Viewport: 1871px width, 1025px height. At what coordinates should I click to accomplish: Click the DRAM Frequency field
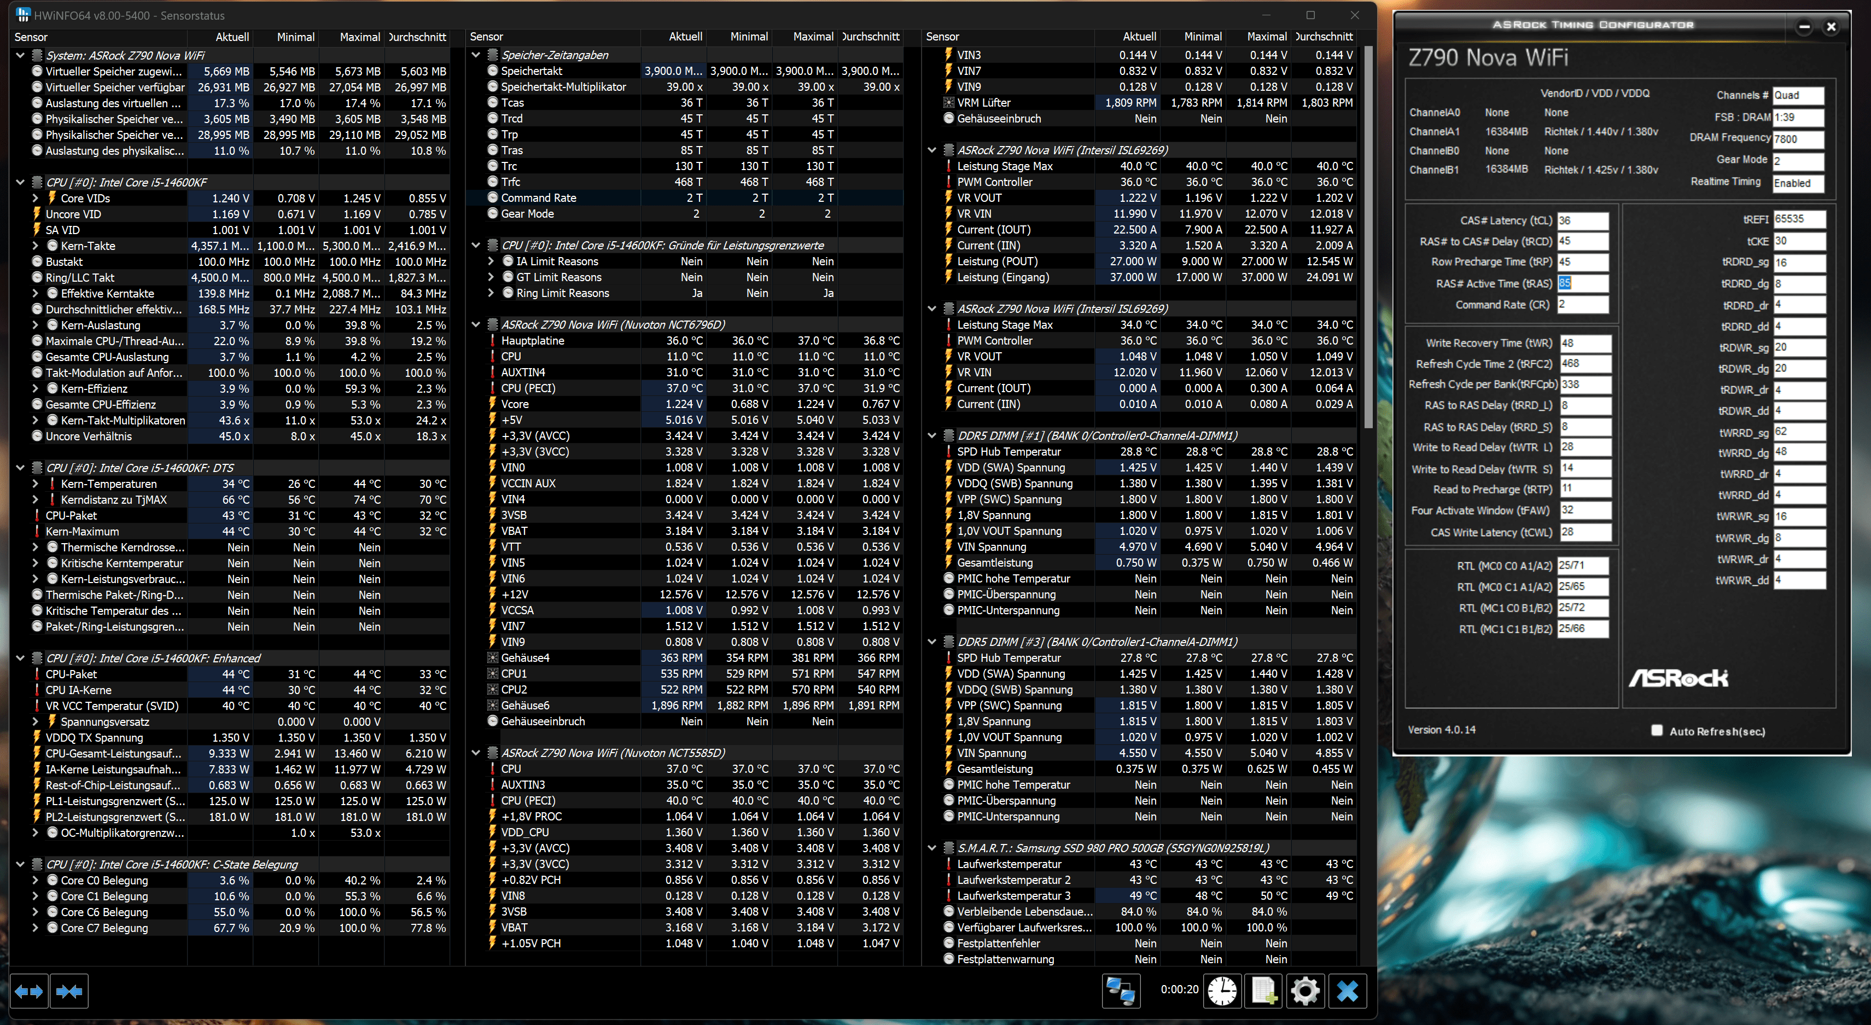point(1798,139)
